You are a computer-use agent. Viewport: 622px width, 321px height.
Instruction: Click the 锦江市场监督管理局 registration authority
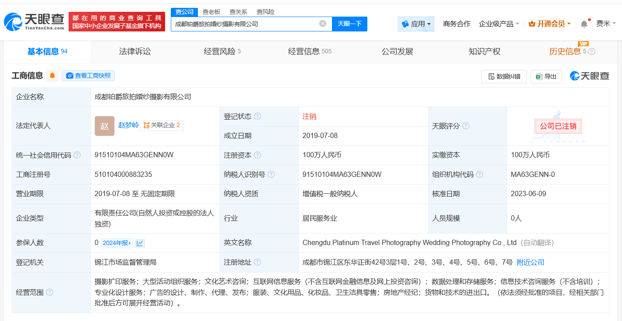[x=125, y=262]
